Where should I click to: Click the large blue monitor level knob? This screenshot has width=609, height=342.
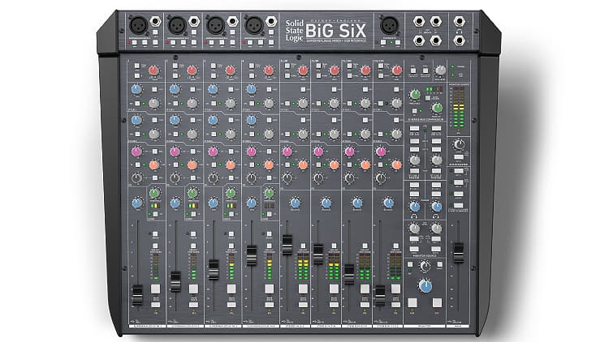(425, 286)
